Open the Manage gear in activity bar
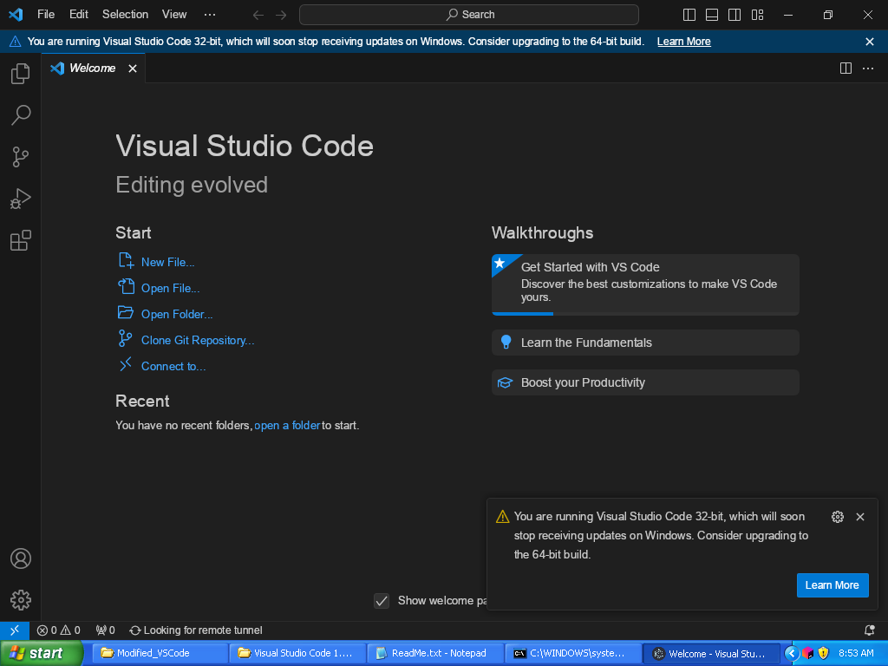The height and width of the screenshot is (666, 888). point(21,600)
